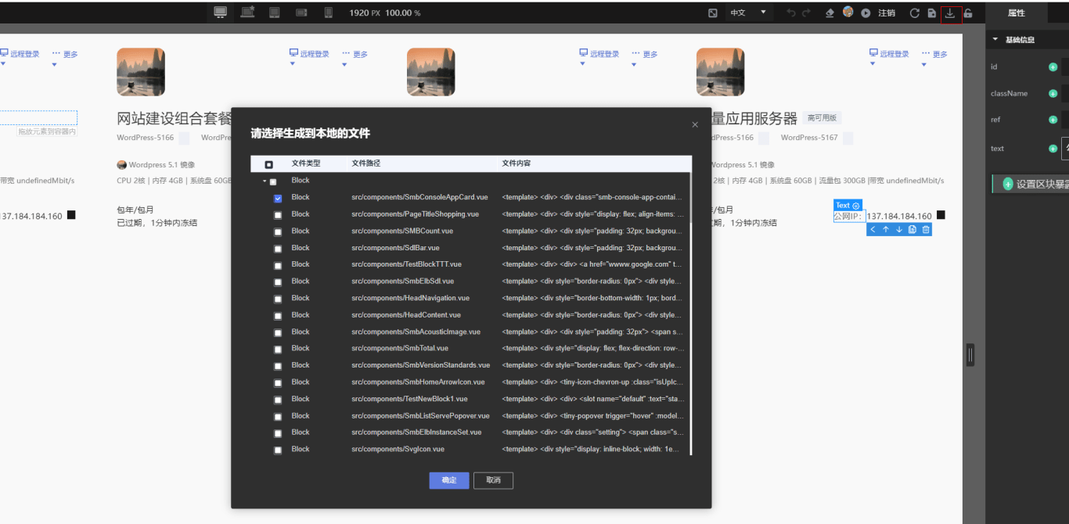
Task: Click the download/generate code icon in toolbar
Action: [x=950, y=13]
